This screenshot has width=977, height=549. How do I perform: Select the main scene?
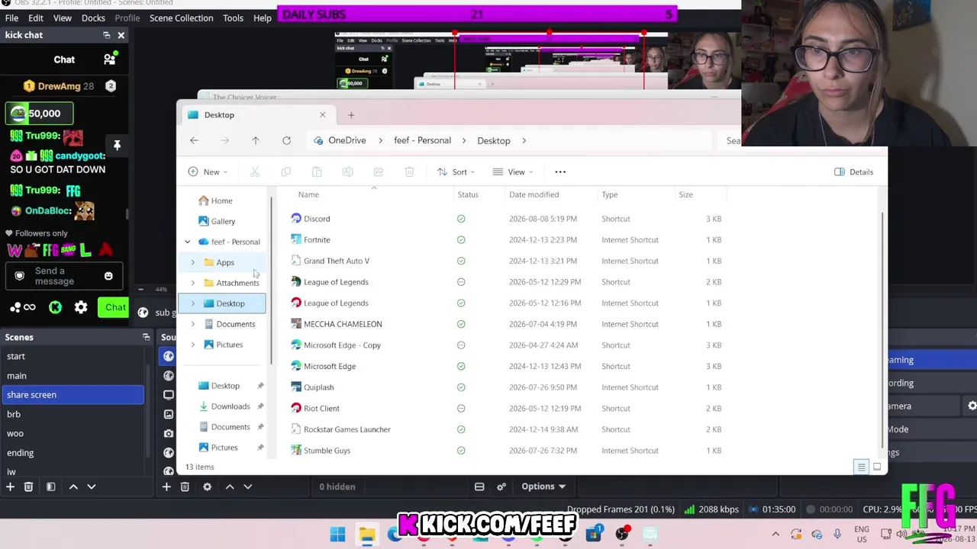coord(73,376)
